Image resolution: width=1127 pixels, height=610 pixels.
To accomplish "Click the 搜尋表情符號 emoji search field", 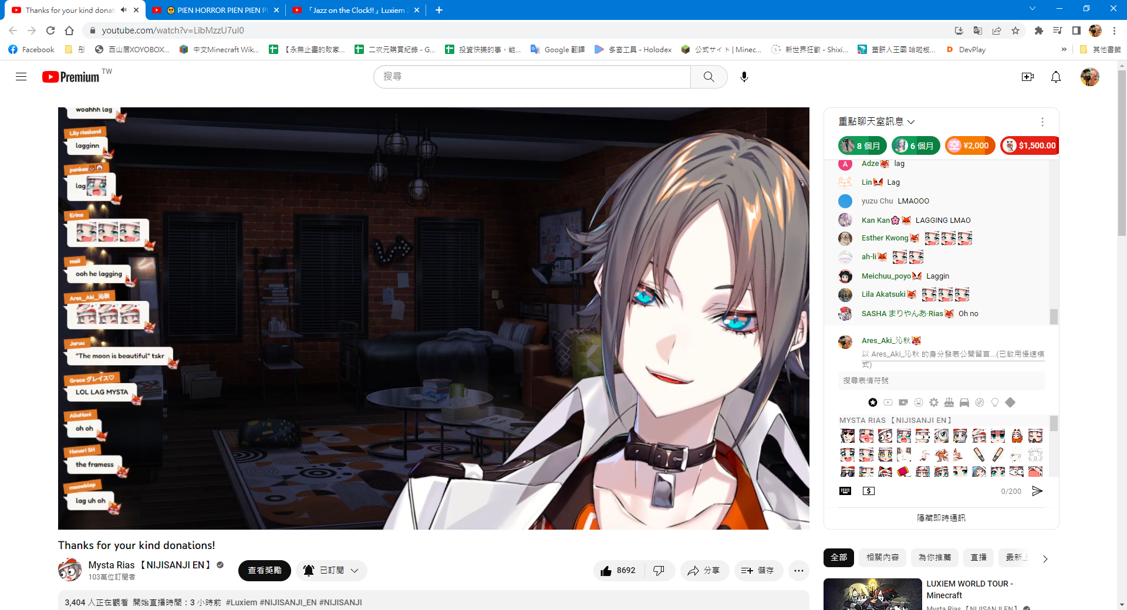I will tap(941, 380).
